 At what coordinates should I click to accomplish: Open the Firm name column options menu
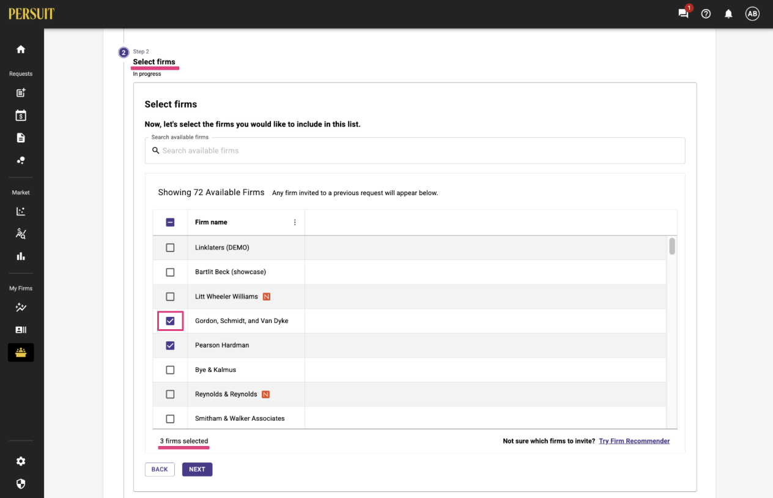[x=295, y=223]
